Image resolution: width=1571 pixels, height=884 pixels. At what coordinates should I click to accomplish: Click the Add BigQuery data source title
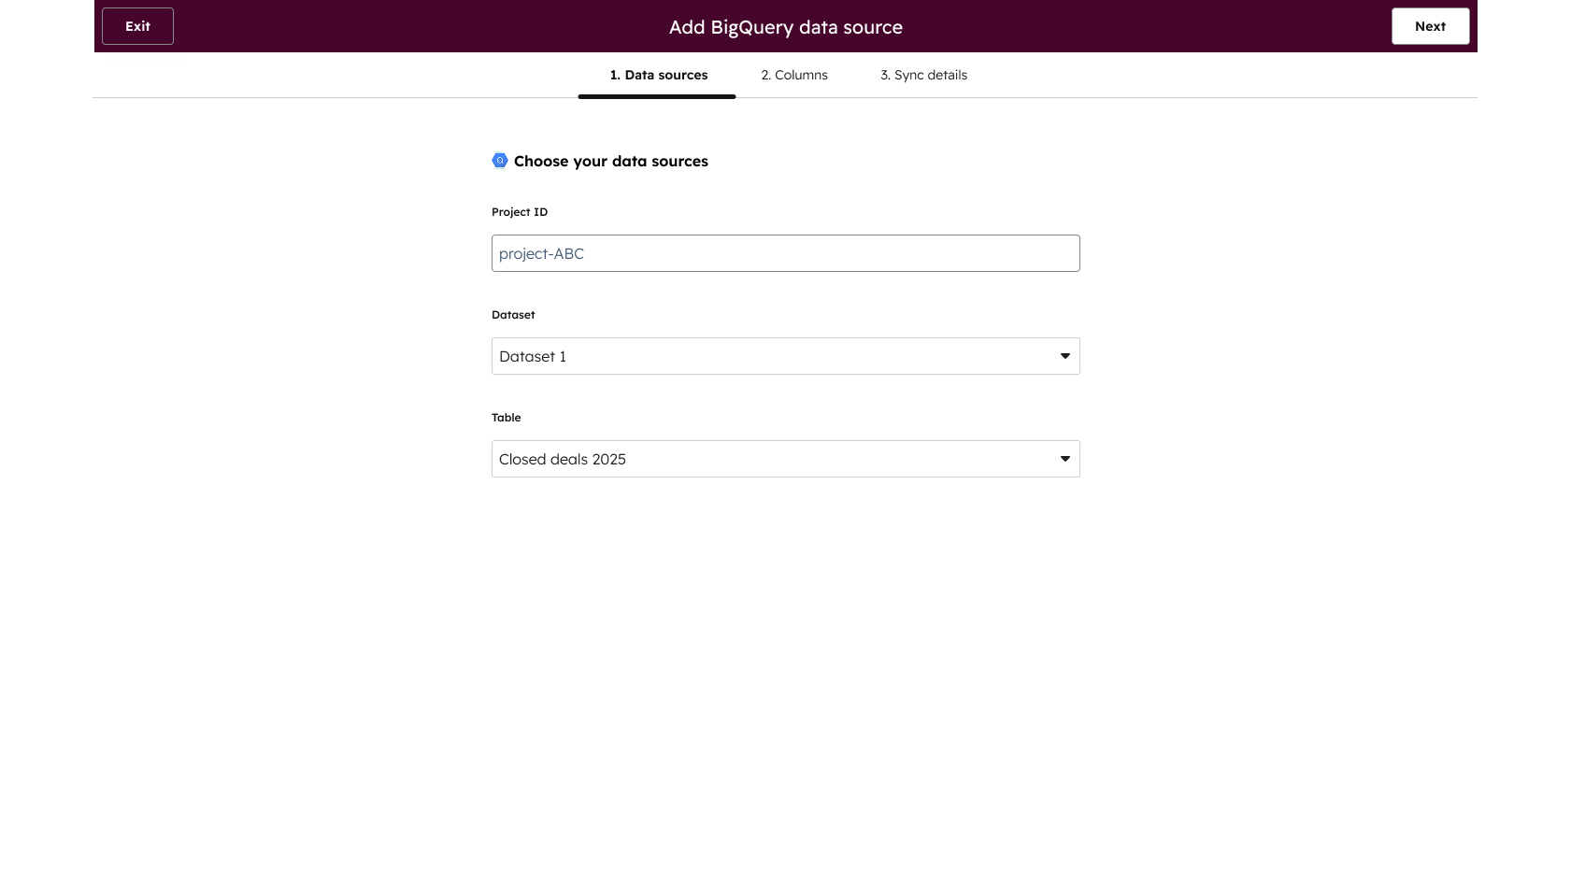785,27
